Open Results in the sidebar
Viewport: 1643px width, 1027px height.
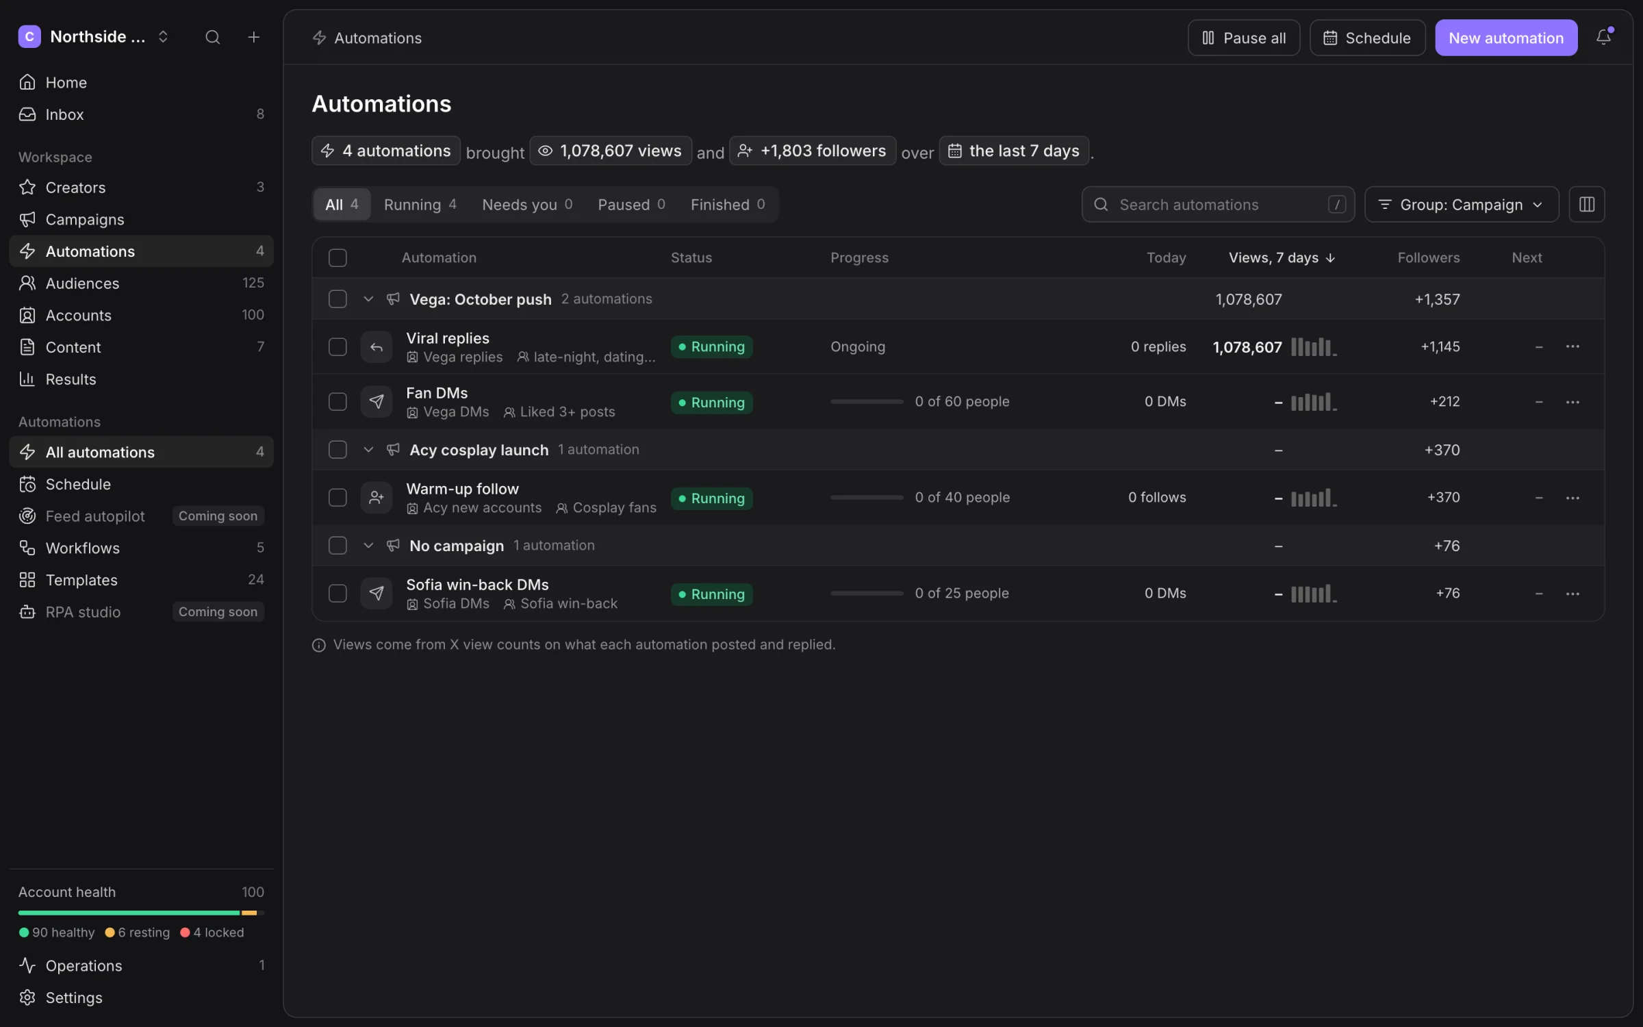point(141,379)
